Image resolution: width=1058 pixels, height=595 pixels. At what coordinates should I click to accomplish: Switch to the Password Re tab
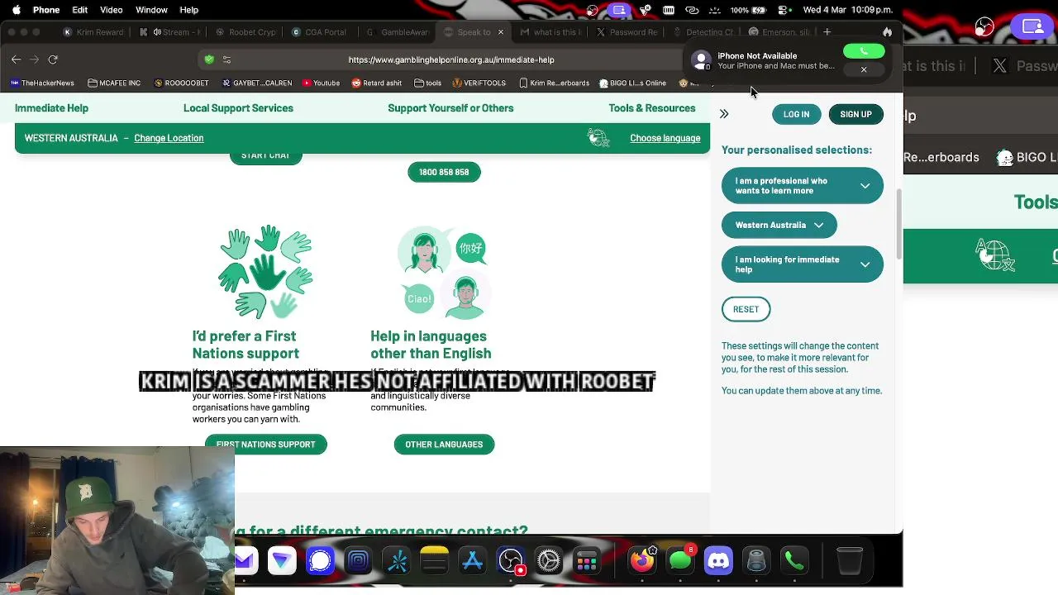coord(627,32)
